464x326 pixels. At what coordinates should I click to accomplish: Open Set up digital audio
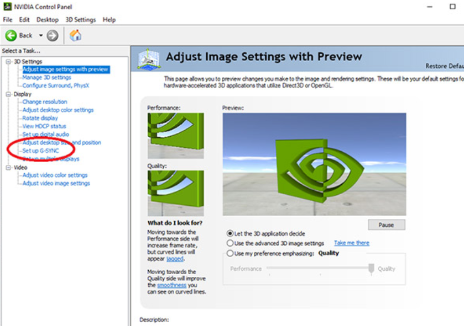point(45,135)
